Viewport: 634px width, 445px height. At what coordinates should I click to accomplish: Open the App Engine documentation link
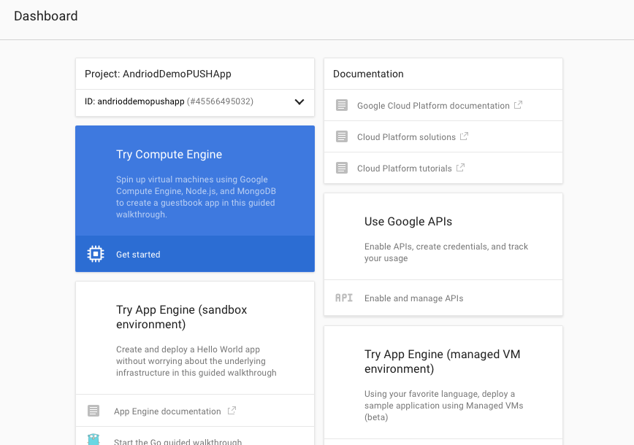(167, 411)
